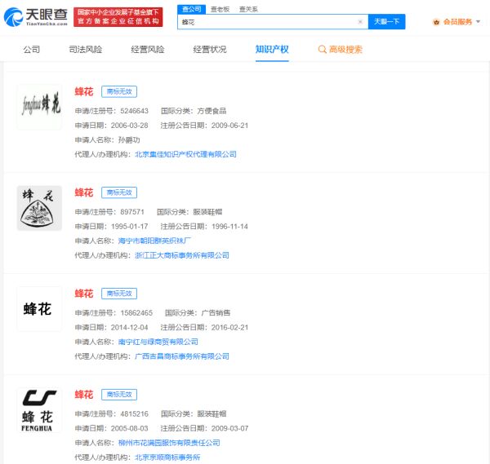
Task: Go to the 经营风险 tab
Action: (x=148, y=50)
